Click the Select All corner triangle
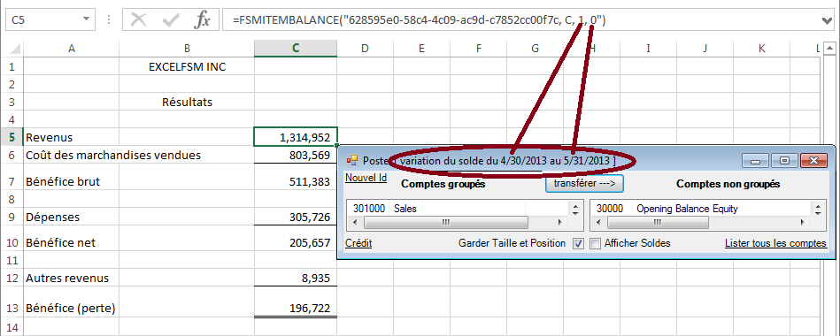The width and height of the screenshot is (840, 336). pyautogui.click(x=14, y=49)
